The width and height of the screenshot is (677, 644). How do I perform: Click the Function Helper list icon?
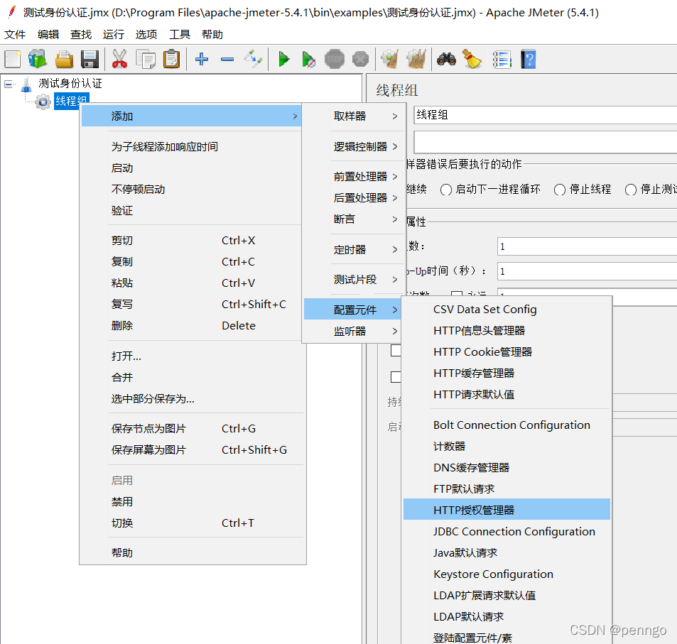502,59
